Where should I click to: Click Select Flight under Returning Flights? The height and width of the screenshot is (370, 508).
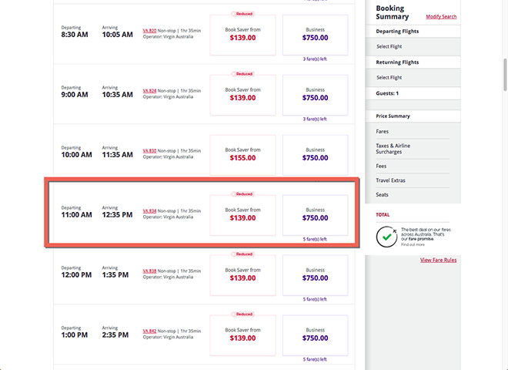(x=389, y=77)
